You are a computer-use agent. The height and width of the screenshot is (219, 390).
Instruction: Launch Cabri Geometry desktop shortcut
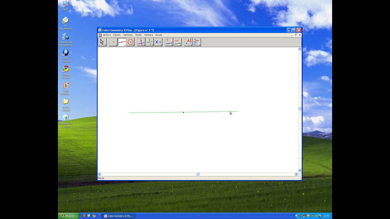click(x=66, y=89)
